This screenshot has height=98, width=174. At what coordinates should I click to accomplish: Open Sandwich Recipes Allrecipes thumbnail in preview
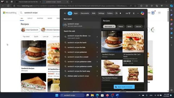pos(112,42)
